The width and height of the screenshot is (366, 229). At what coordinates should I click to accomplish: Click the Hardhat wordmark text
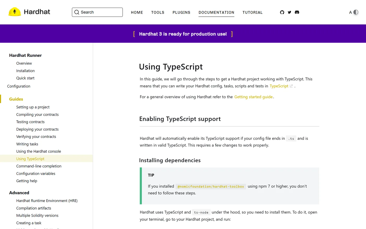click(37, 12)
